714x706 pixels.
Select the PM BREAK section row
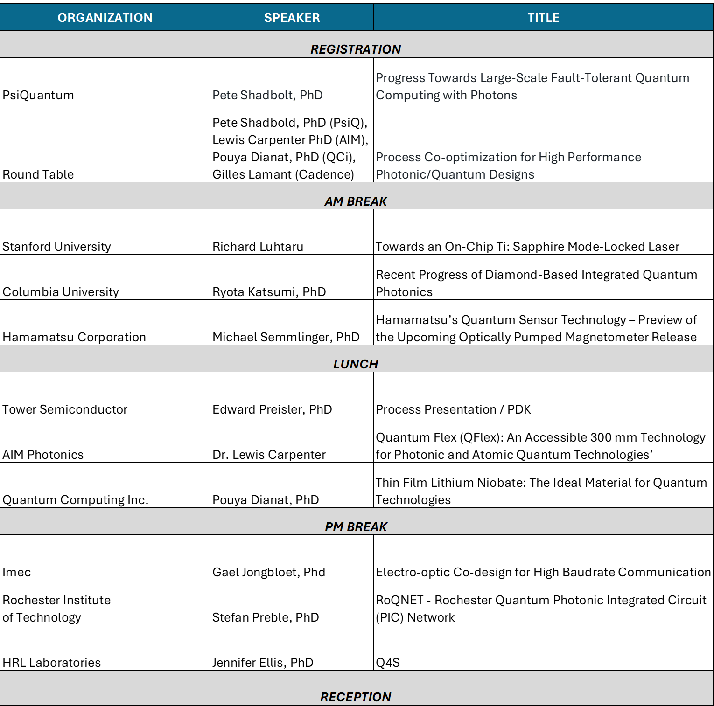point(357,521)
